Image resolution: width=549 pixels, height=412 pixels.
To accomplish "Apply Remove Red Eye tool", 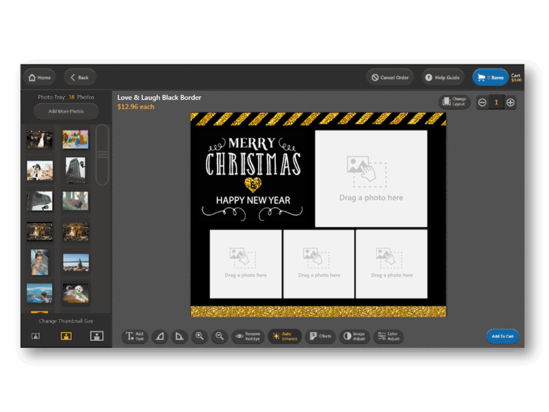I will pyautogui.click(x=248, y=336).
